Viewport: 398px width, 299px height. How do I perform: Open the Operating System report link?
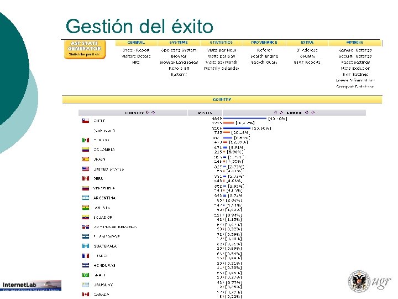pos(179,50)
